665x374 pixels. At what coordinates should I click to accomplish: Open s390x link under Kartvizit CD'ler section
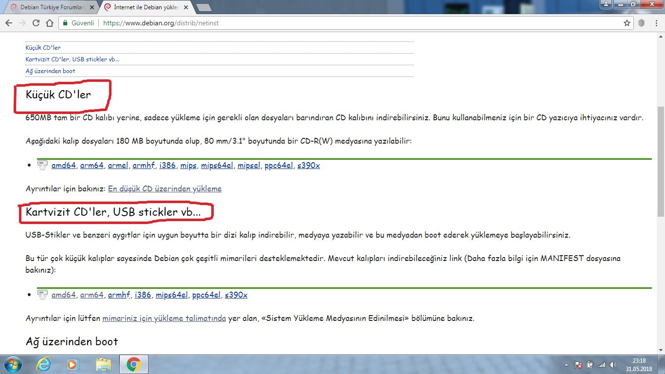pos(236,295)
